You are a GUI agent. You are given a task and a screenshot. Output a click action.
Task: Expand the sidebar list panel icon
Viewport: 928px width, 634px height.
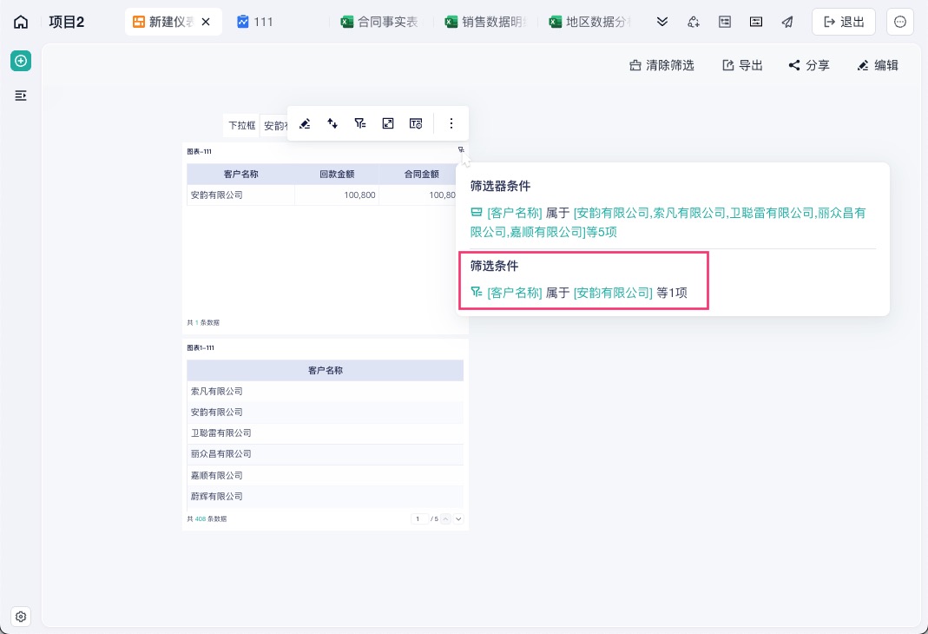point(21,96)
